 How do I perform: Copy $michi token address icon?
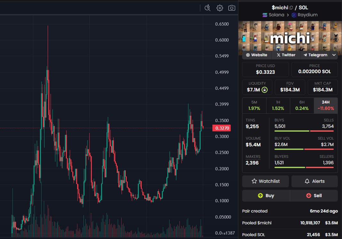click(x=291, y=8)
